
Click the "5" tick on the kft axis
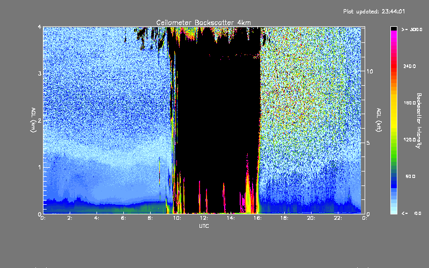tap(368, 143)
